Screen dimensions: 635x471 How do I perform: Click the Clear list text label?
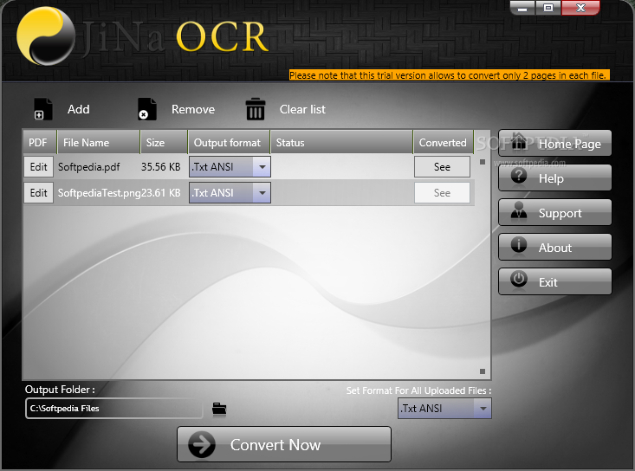point(302,109)
